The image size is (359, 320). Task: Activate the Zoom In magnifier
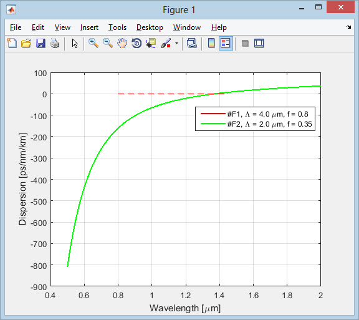93,43
